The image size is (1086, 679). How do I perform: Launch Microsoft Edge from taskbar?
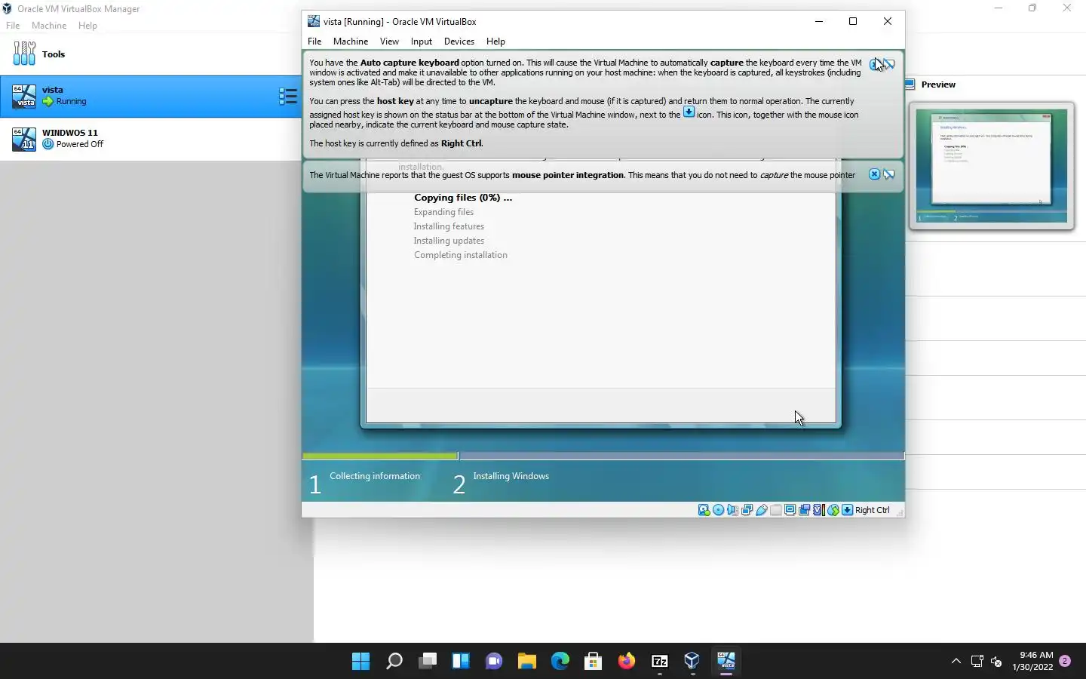point(560,662)
